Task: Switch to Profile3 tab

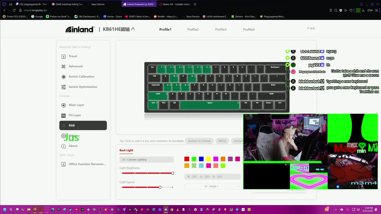Action: 221,29
